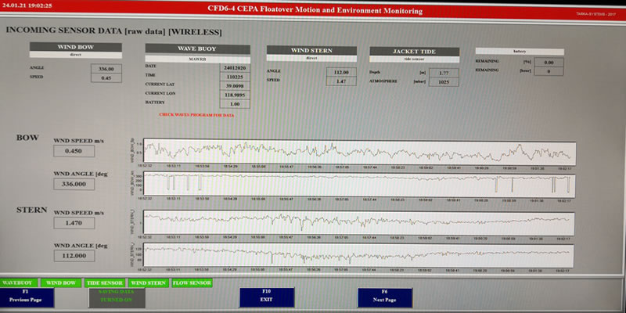Click the FLOW SENSOR green indicator
Viewport: 626px width, 313px height.
click(192, 282)
